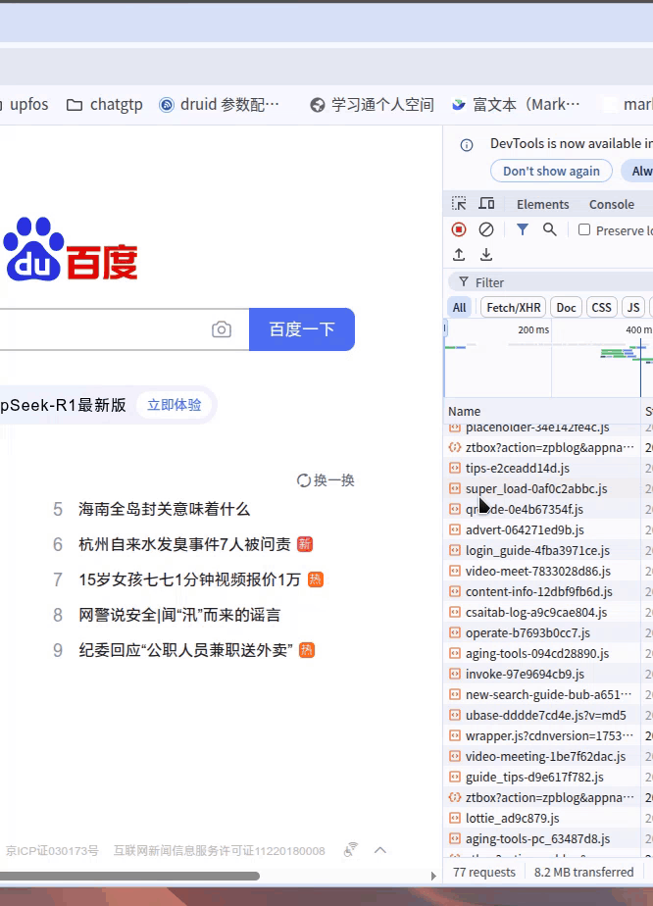
Task: Open druid 参数配 bookmark
Action: pos(219,105)
